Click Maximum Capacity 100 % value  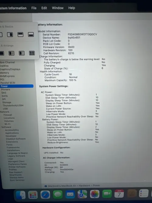coord(73,80)
